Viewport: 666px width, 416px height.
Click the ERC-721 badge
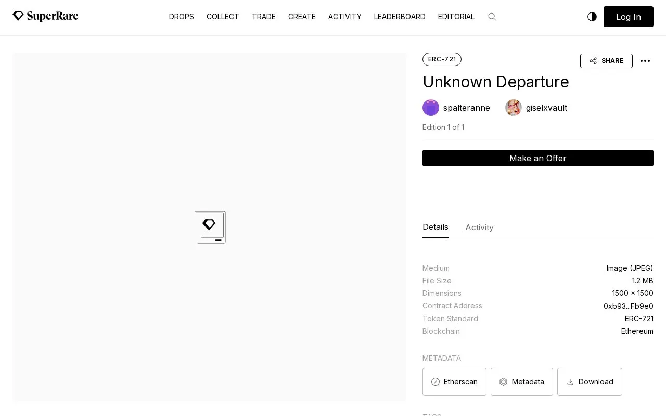pos(442,59)
